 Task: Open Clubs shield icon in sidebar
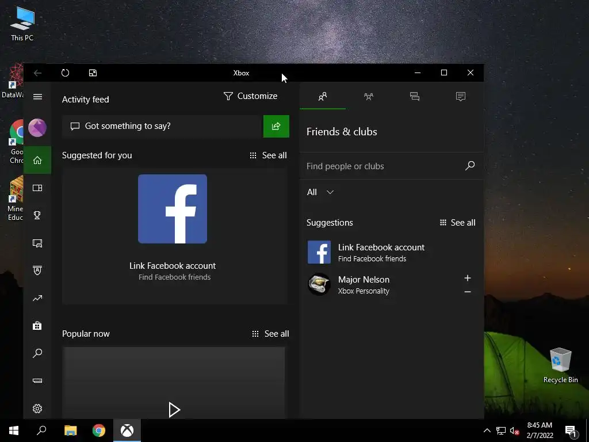(x=37, y=270)
